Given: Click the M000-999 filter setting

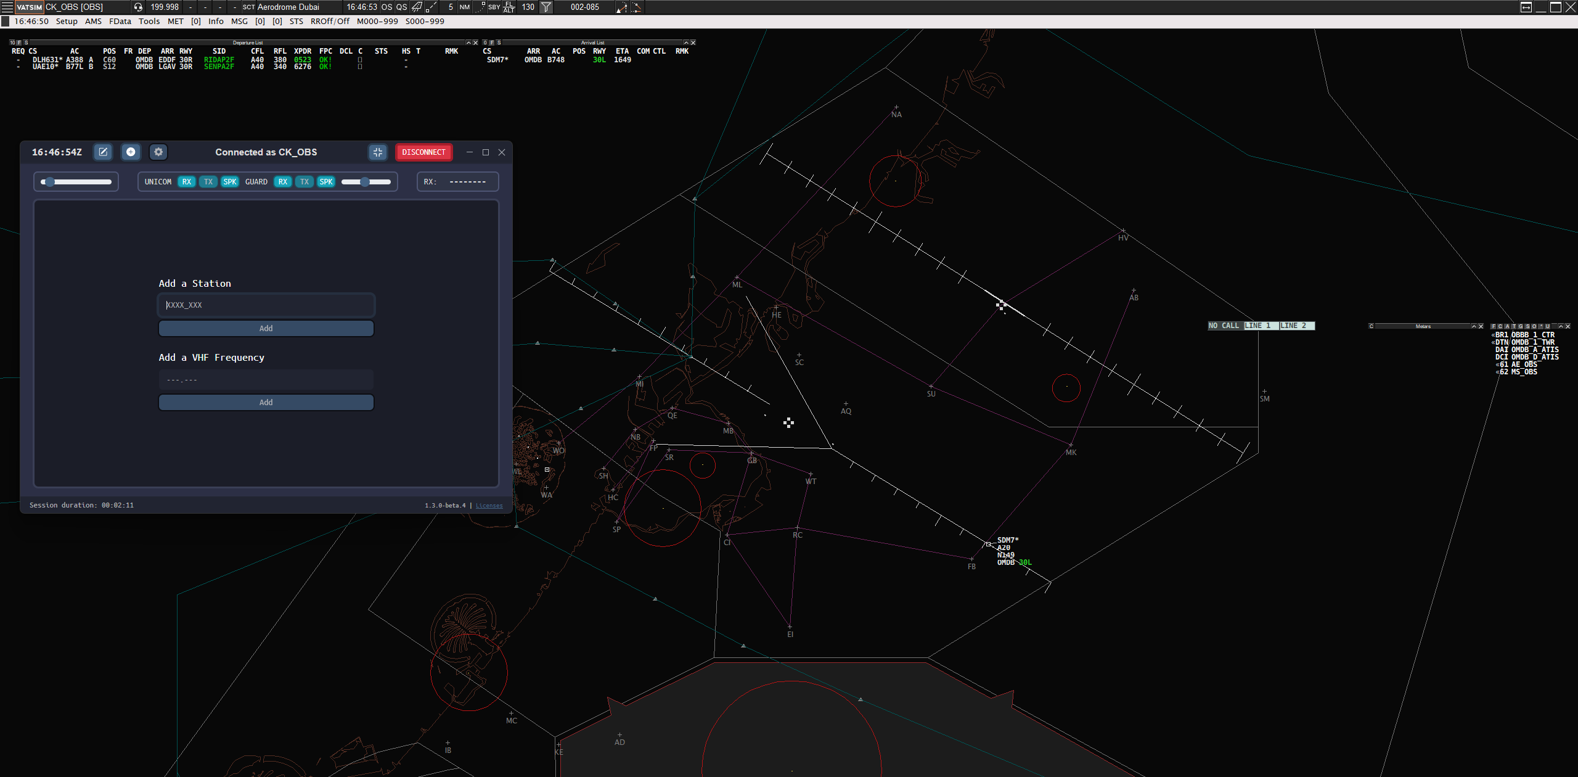Looking at the screenshot, I should pos(377,21).
